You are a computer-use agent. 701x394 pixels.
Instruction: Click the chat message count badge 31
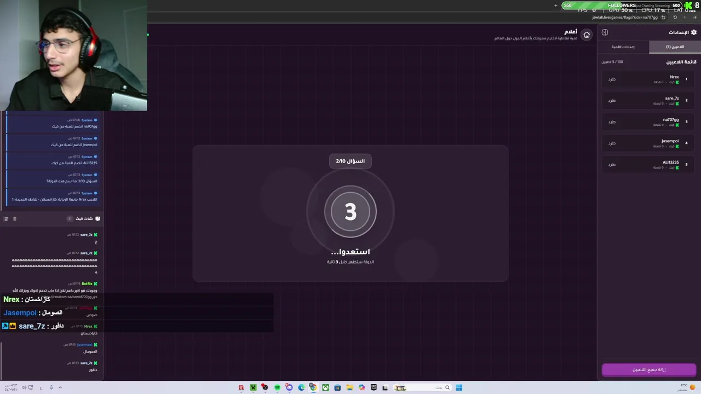[x=70, y=219]
